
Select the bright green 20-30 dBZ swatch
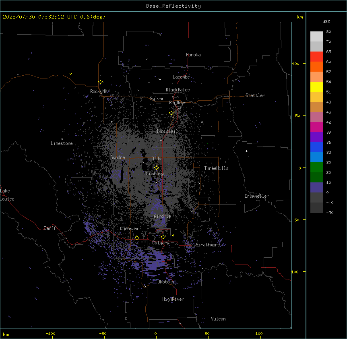tap(316, 167)
